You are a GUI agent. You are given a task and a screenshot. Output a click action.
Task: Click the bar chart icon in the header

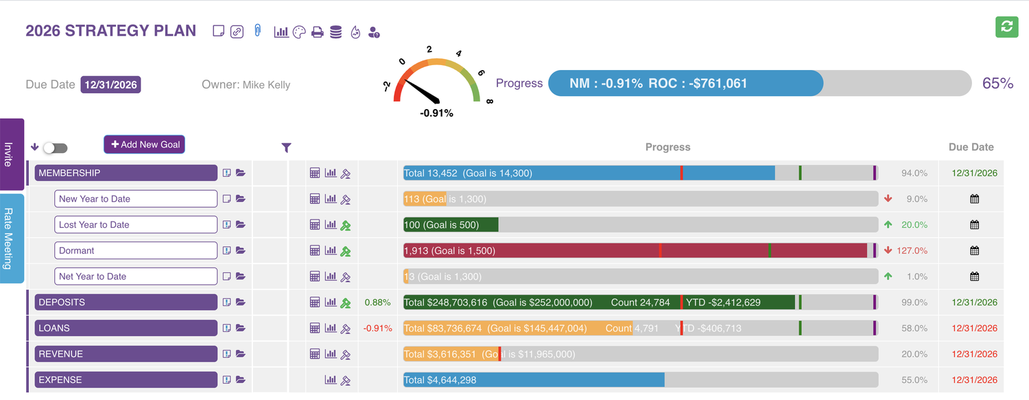[281, 32]
